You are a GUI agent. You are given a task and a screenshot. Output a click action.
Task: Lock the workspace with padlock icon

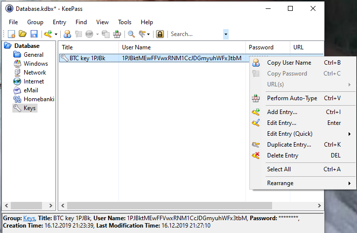160,34
